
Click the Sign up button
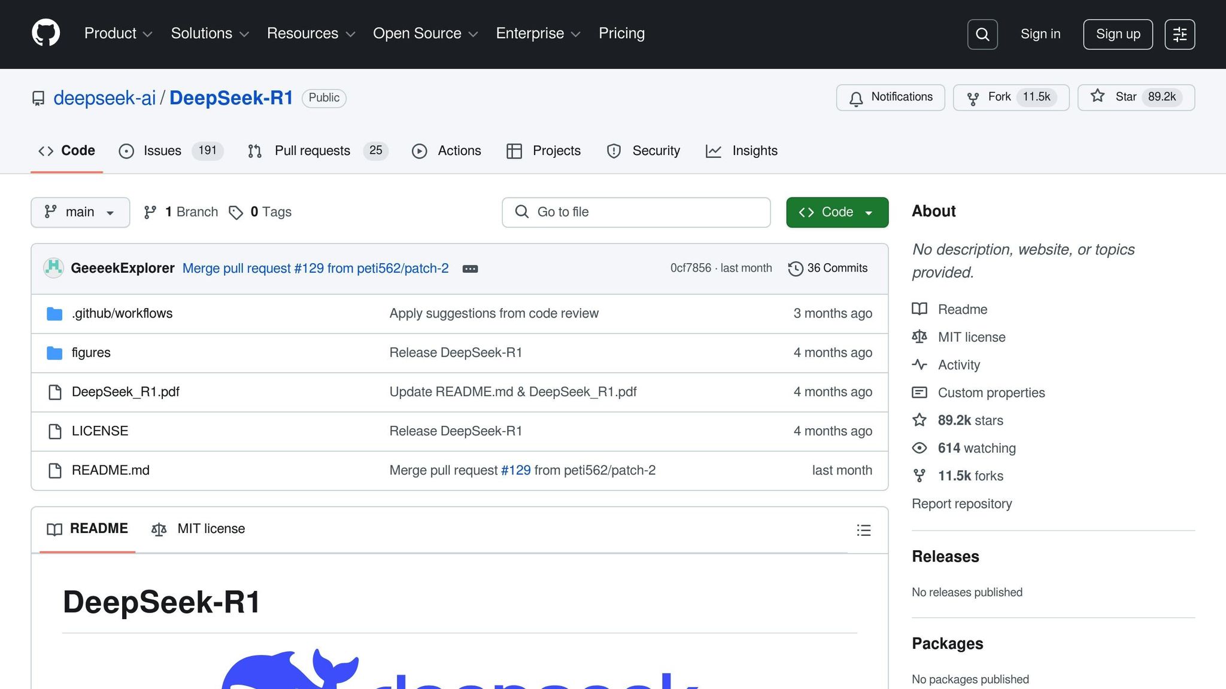click(x=1117, y=34)
